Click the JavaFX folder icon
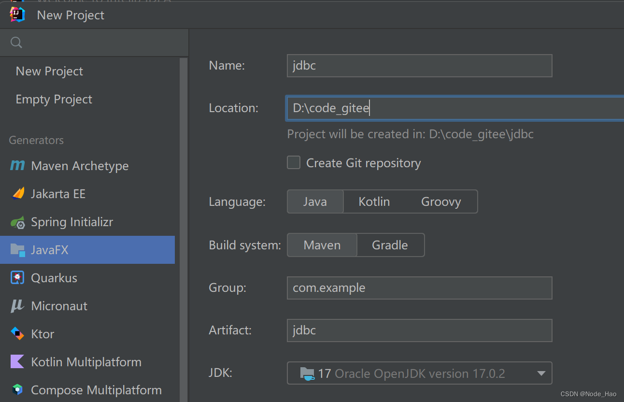Screen dimensions: 624x402 18,250
